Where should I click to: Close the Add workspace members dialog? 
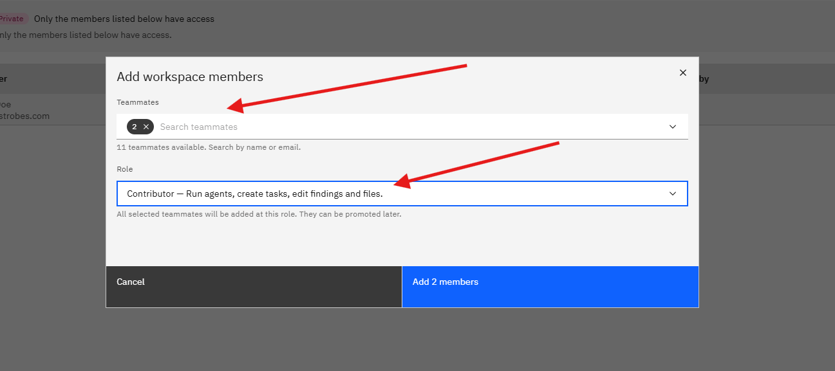point(683,73)
